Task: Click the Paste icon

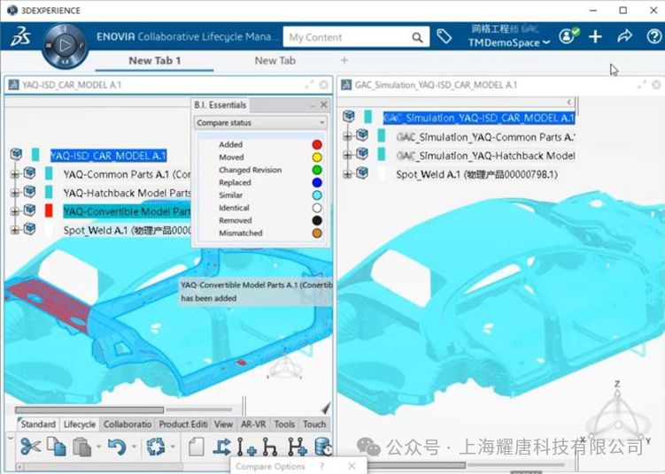Action: point(81,447)
